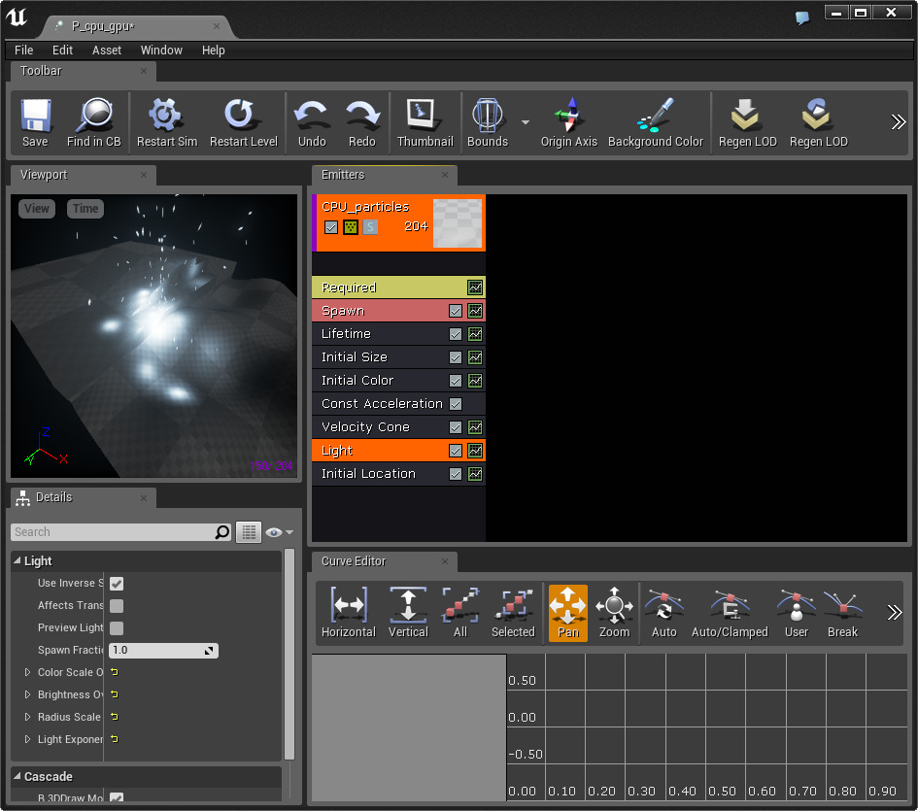Click the View button in the viewport
The width and height of the screenshot is (918, 811).
[37, 209]
